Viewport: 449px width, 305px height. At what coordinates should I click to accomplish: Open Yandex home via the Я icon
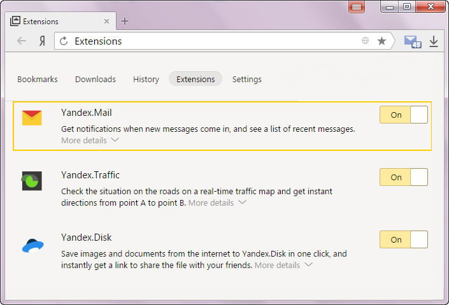point(43,41)
